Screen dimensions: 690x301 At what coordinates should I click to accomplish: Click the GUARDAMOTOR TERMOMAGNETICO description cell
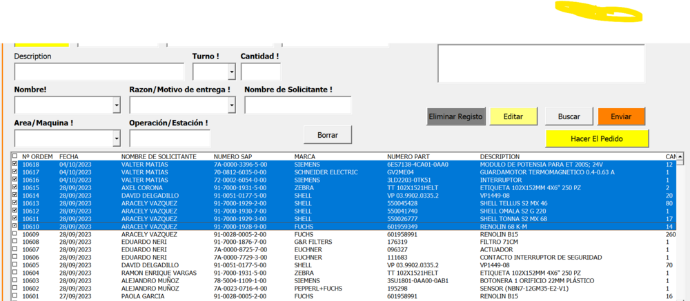coord(547,172)
